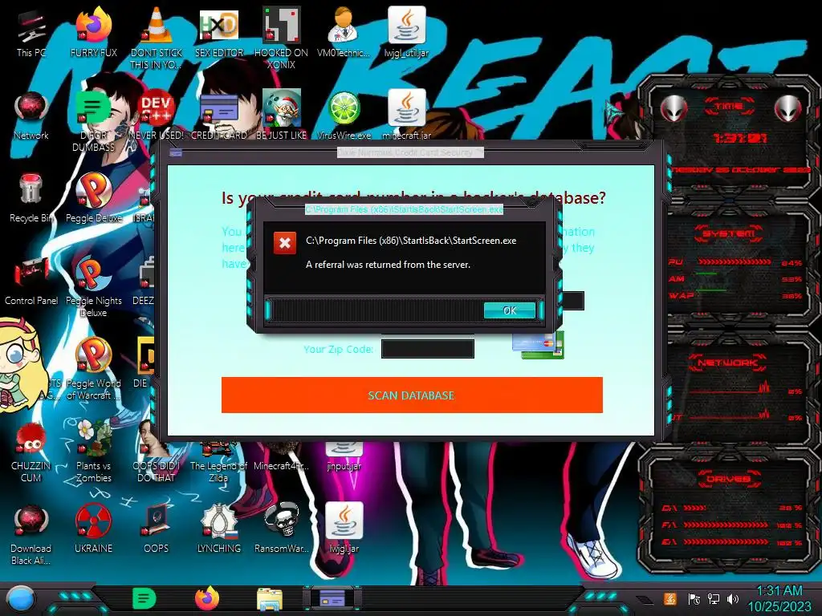Open the This PC desktop icon
This screenshot has width=822, height=616.
point(31,34)
